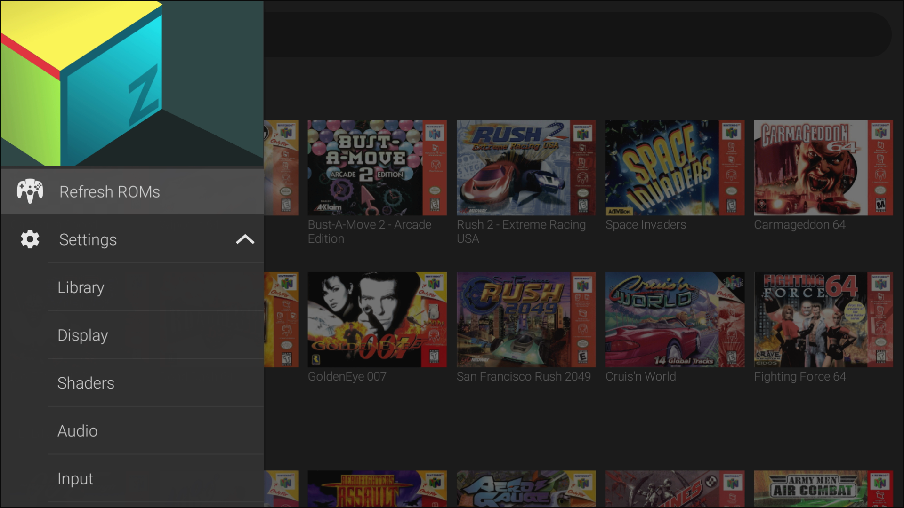Open Shaders settings
The height and width of the screenshot is (508, 904).
click(86, 383)
